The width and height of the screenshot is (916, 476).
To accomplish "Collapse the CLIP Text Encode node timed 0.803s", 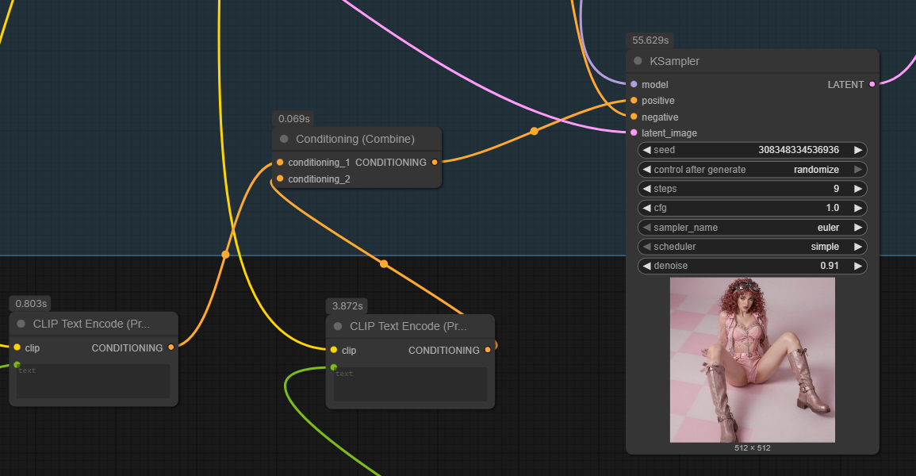I will click(x=21, y=324).
